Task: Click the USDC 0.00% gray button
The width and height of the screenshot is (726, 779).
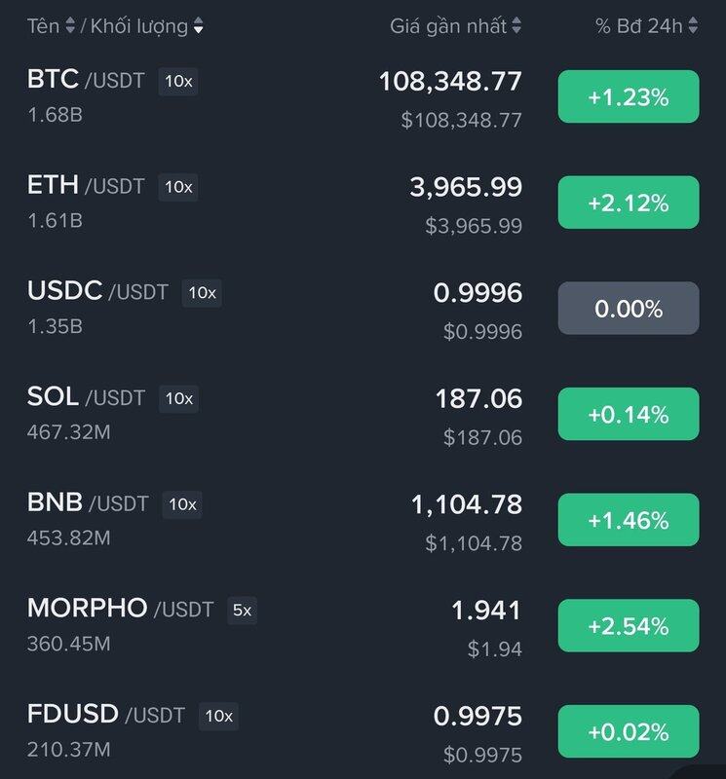Action: (628, 309)
